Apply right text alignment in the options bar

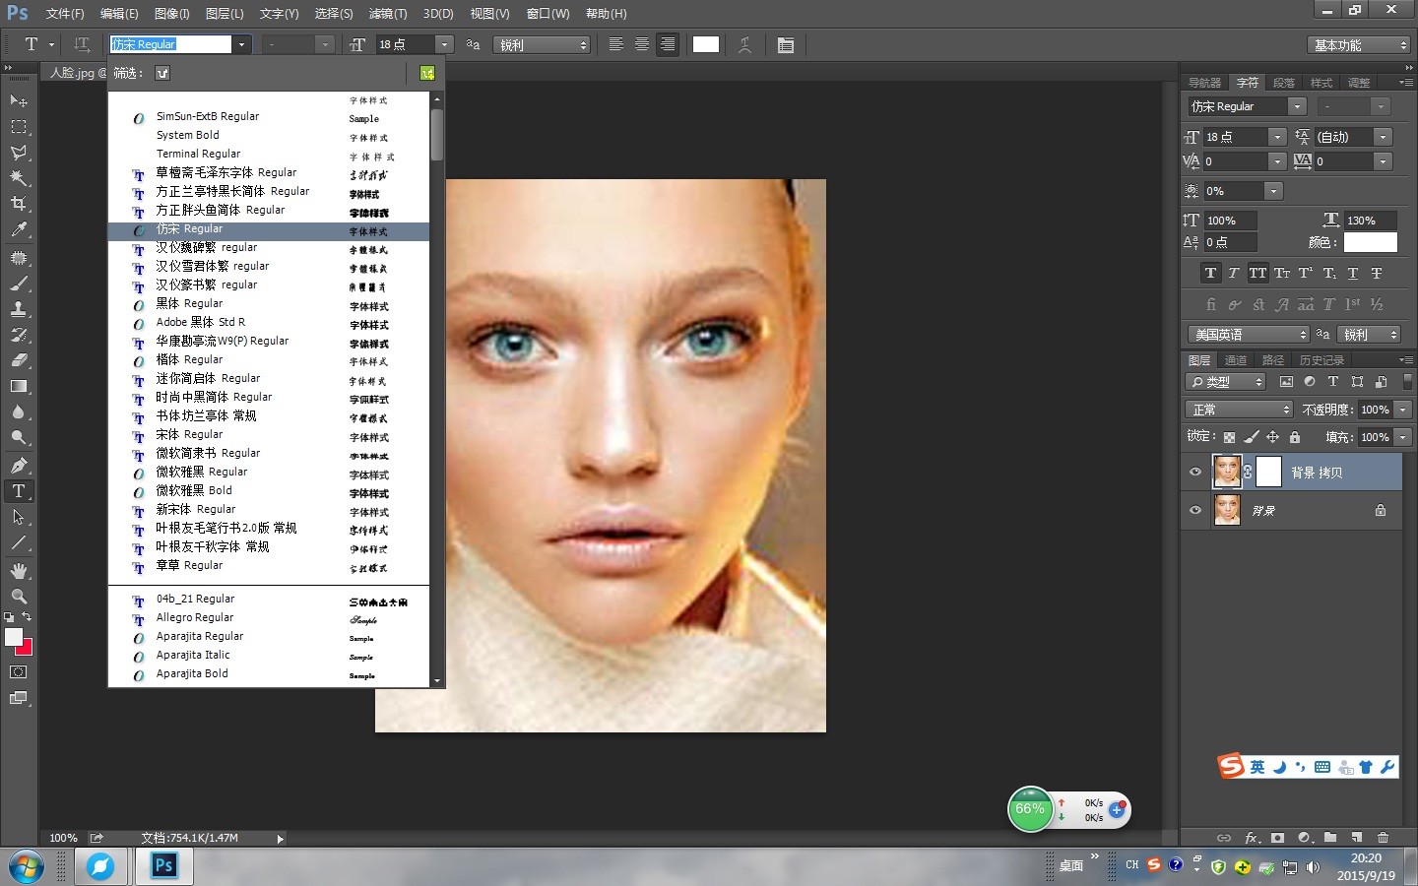click(x=668, y=43)
